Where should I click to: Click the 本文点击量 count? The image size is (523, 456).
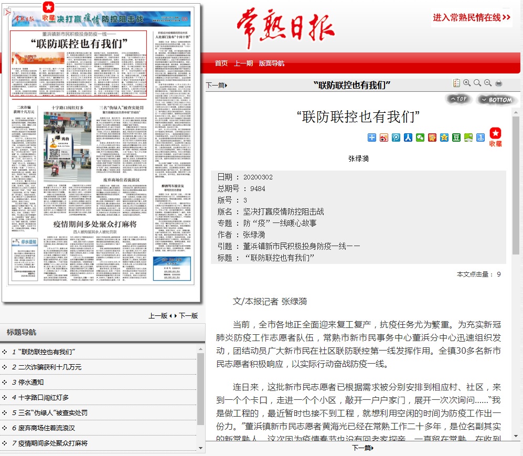[x=499, y=274]
